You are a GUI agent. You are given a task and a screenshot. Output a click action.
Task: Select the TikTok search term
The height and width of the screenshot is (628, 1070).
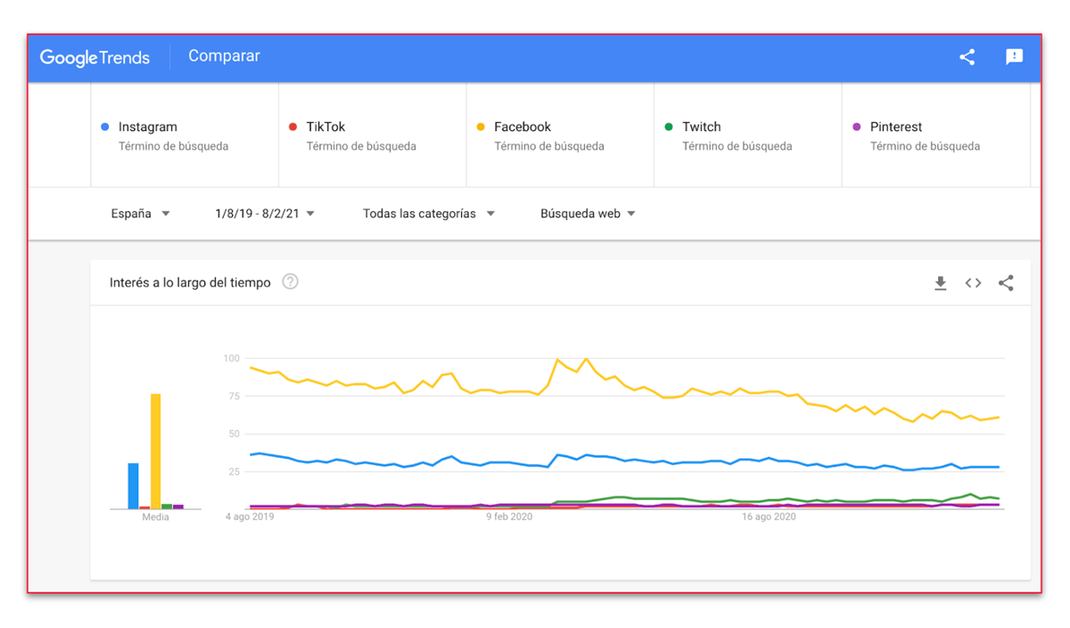pos(325,127)
